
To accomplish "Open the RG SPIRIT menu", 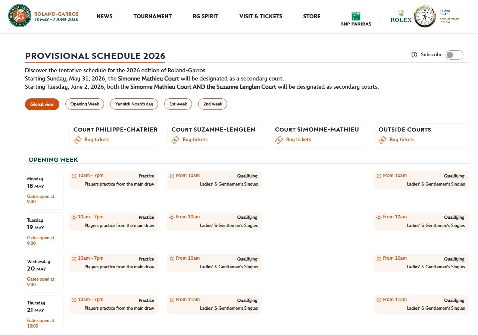I will tap(206, 16).
